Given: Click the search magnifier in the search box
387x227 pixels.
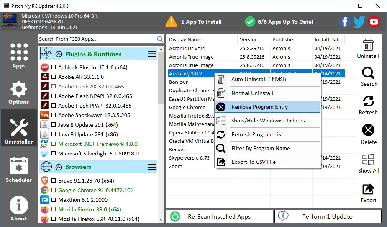Looking at the screenshot, I should point(160,39).
